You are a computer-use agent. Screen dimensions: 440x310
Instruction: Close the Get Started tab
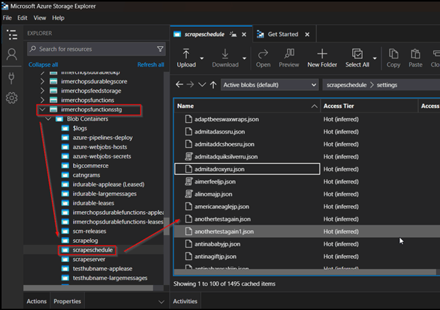tap(307, 35)
